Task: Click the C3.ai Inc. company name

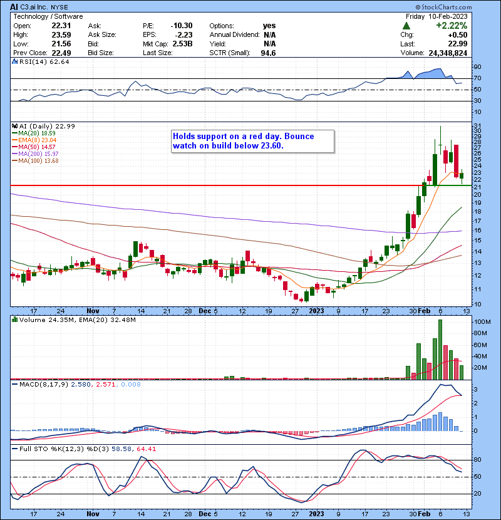Action: pyautogui.click(x=34, y=7)
